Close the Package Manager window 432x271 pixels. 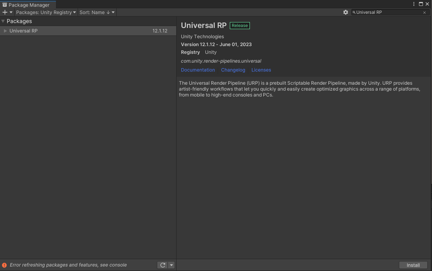427,4
